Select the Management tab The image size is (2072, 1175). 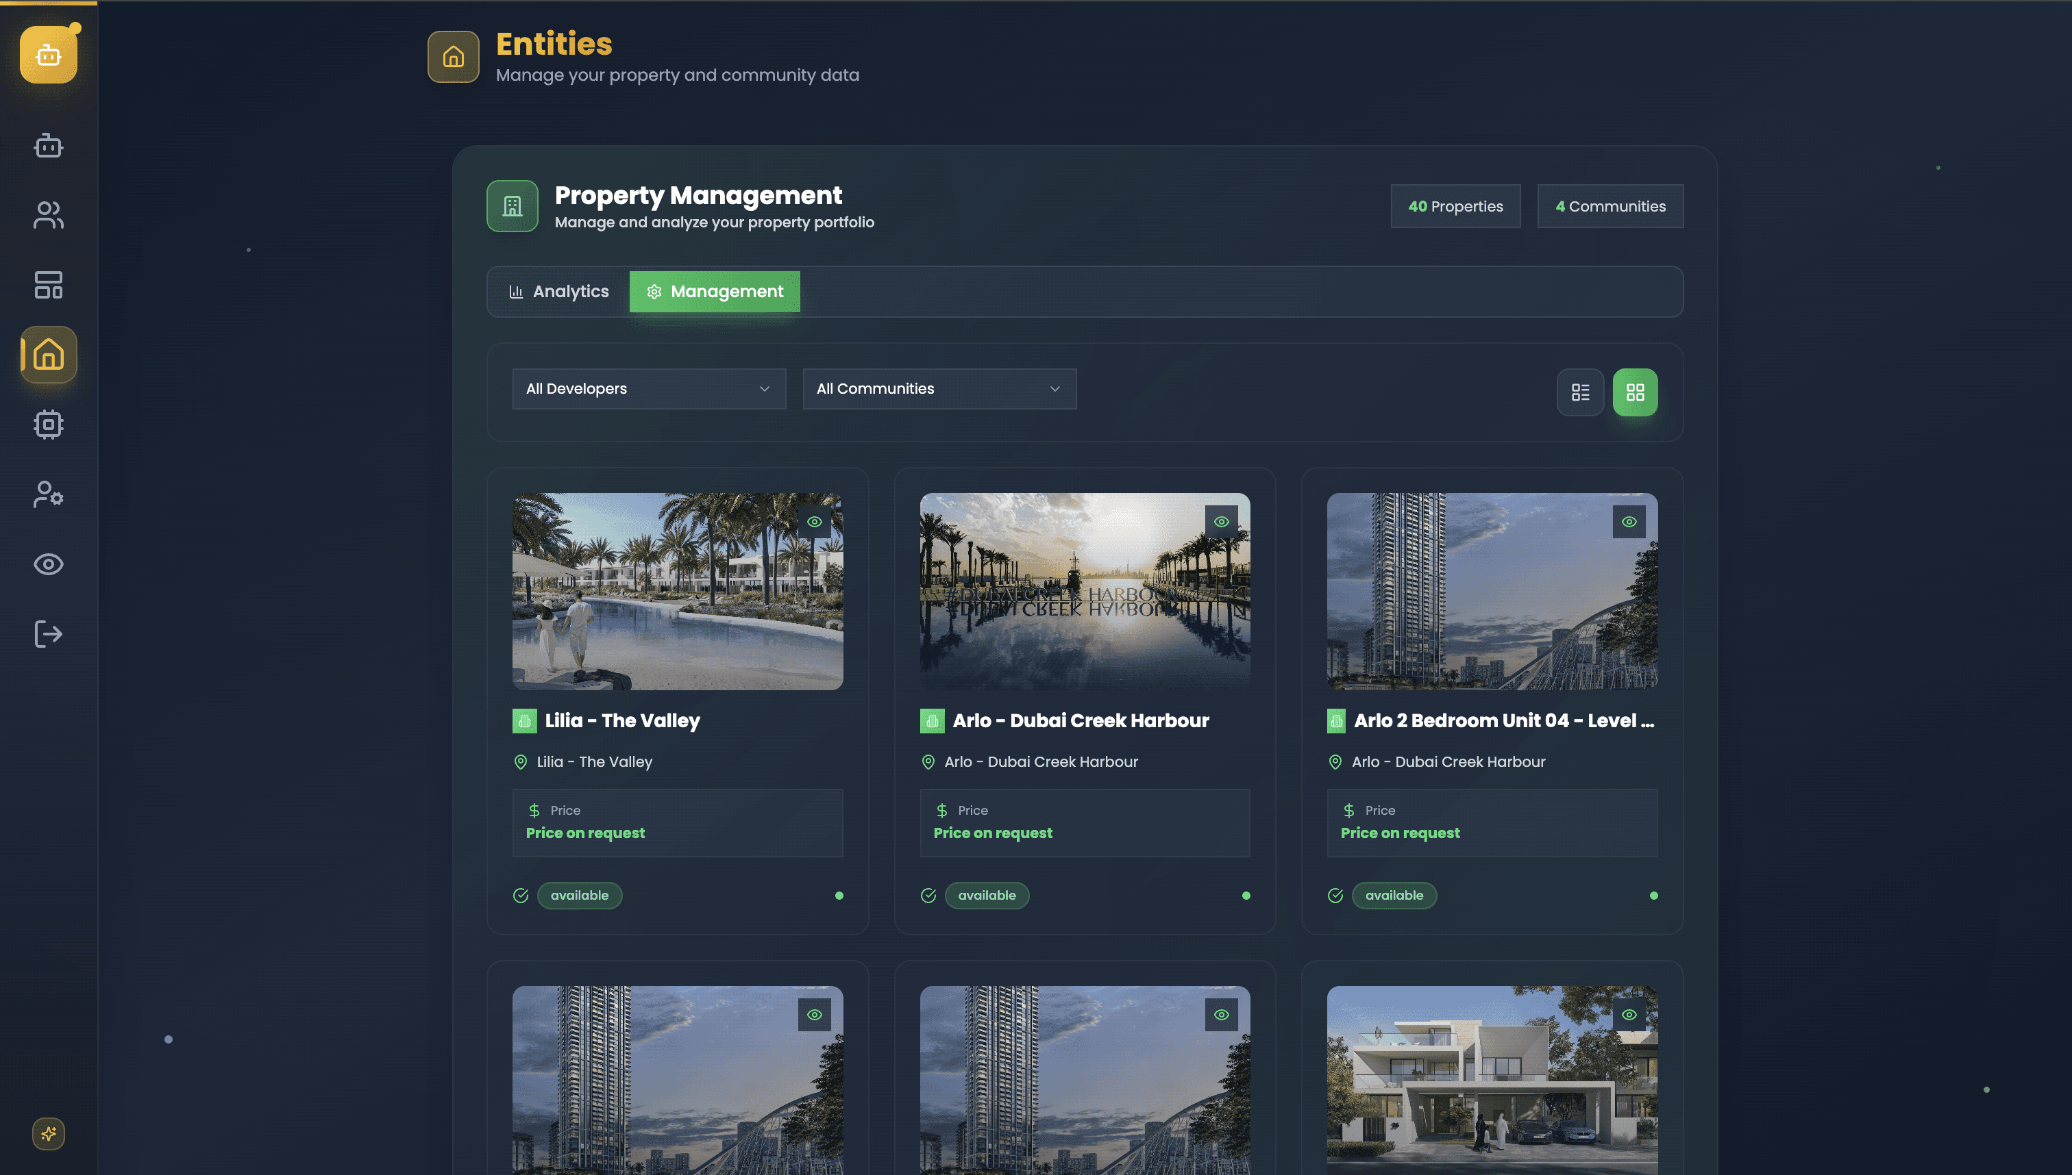tap(715, 291)
